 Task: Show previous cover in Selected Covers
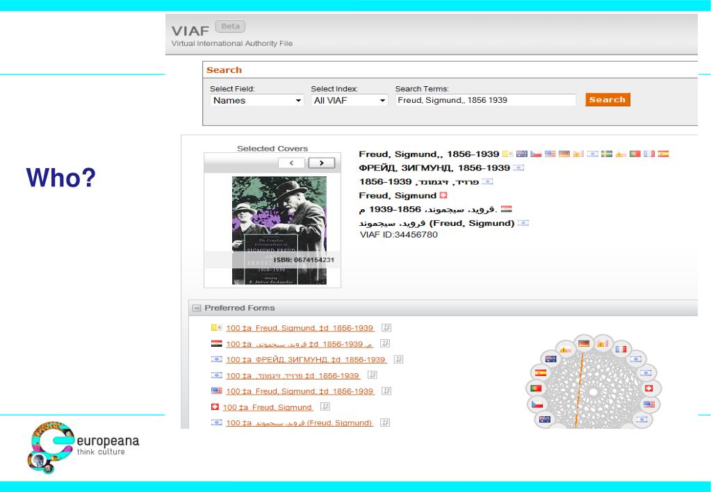[x=291, y=163]
